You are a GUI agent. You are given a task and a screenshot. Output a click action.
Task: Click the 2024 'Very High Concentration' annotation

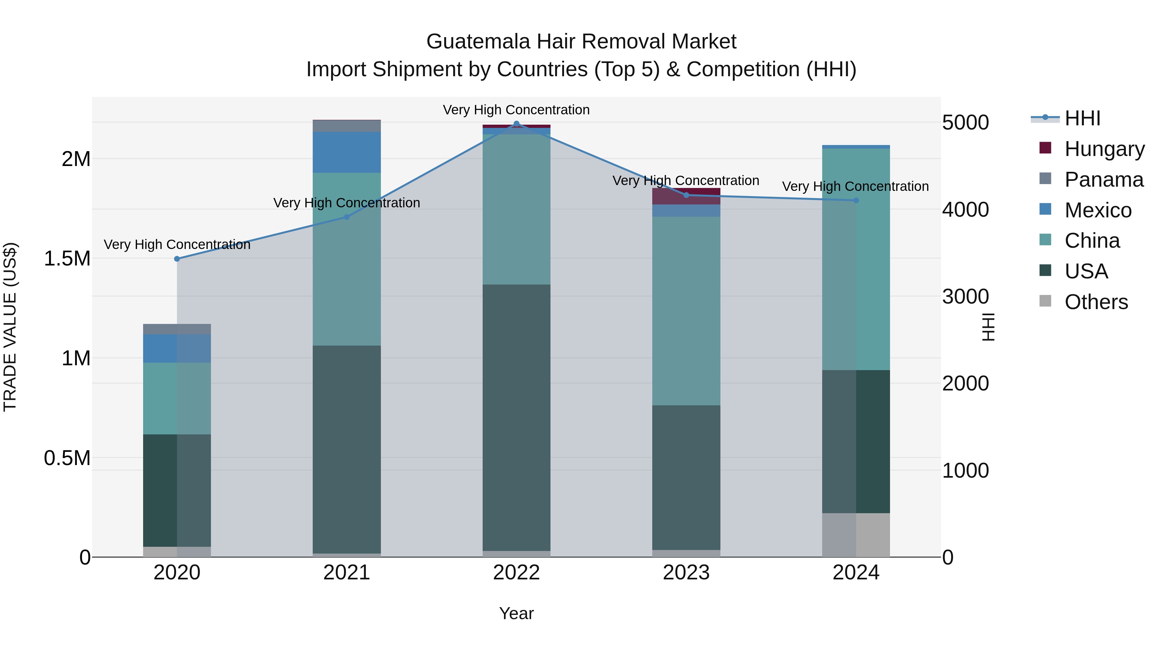(855, 186)
